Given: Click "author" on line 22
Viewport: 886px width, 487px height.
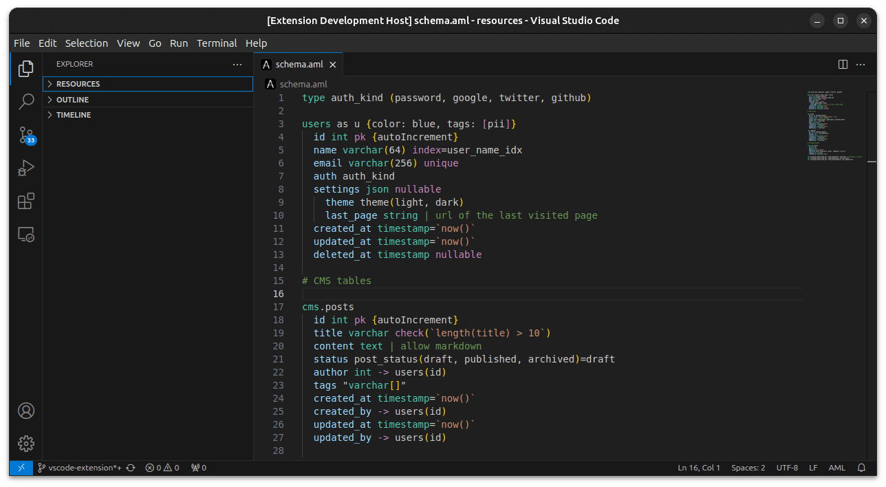Looking at the screenshot, I should tap(331, 372).
